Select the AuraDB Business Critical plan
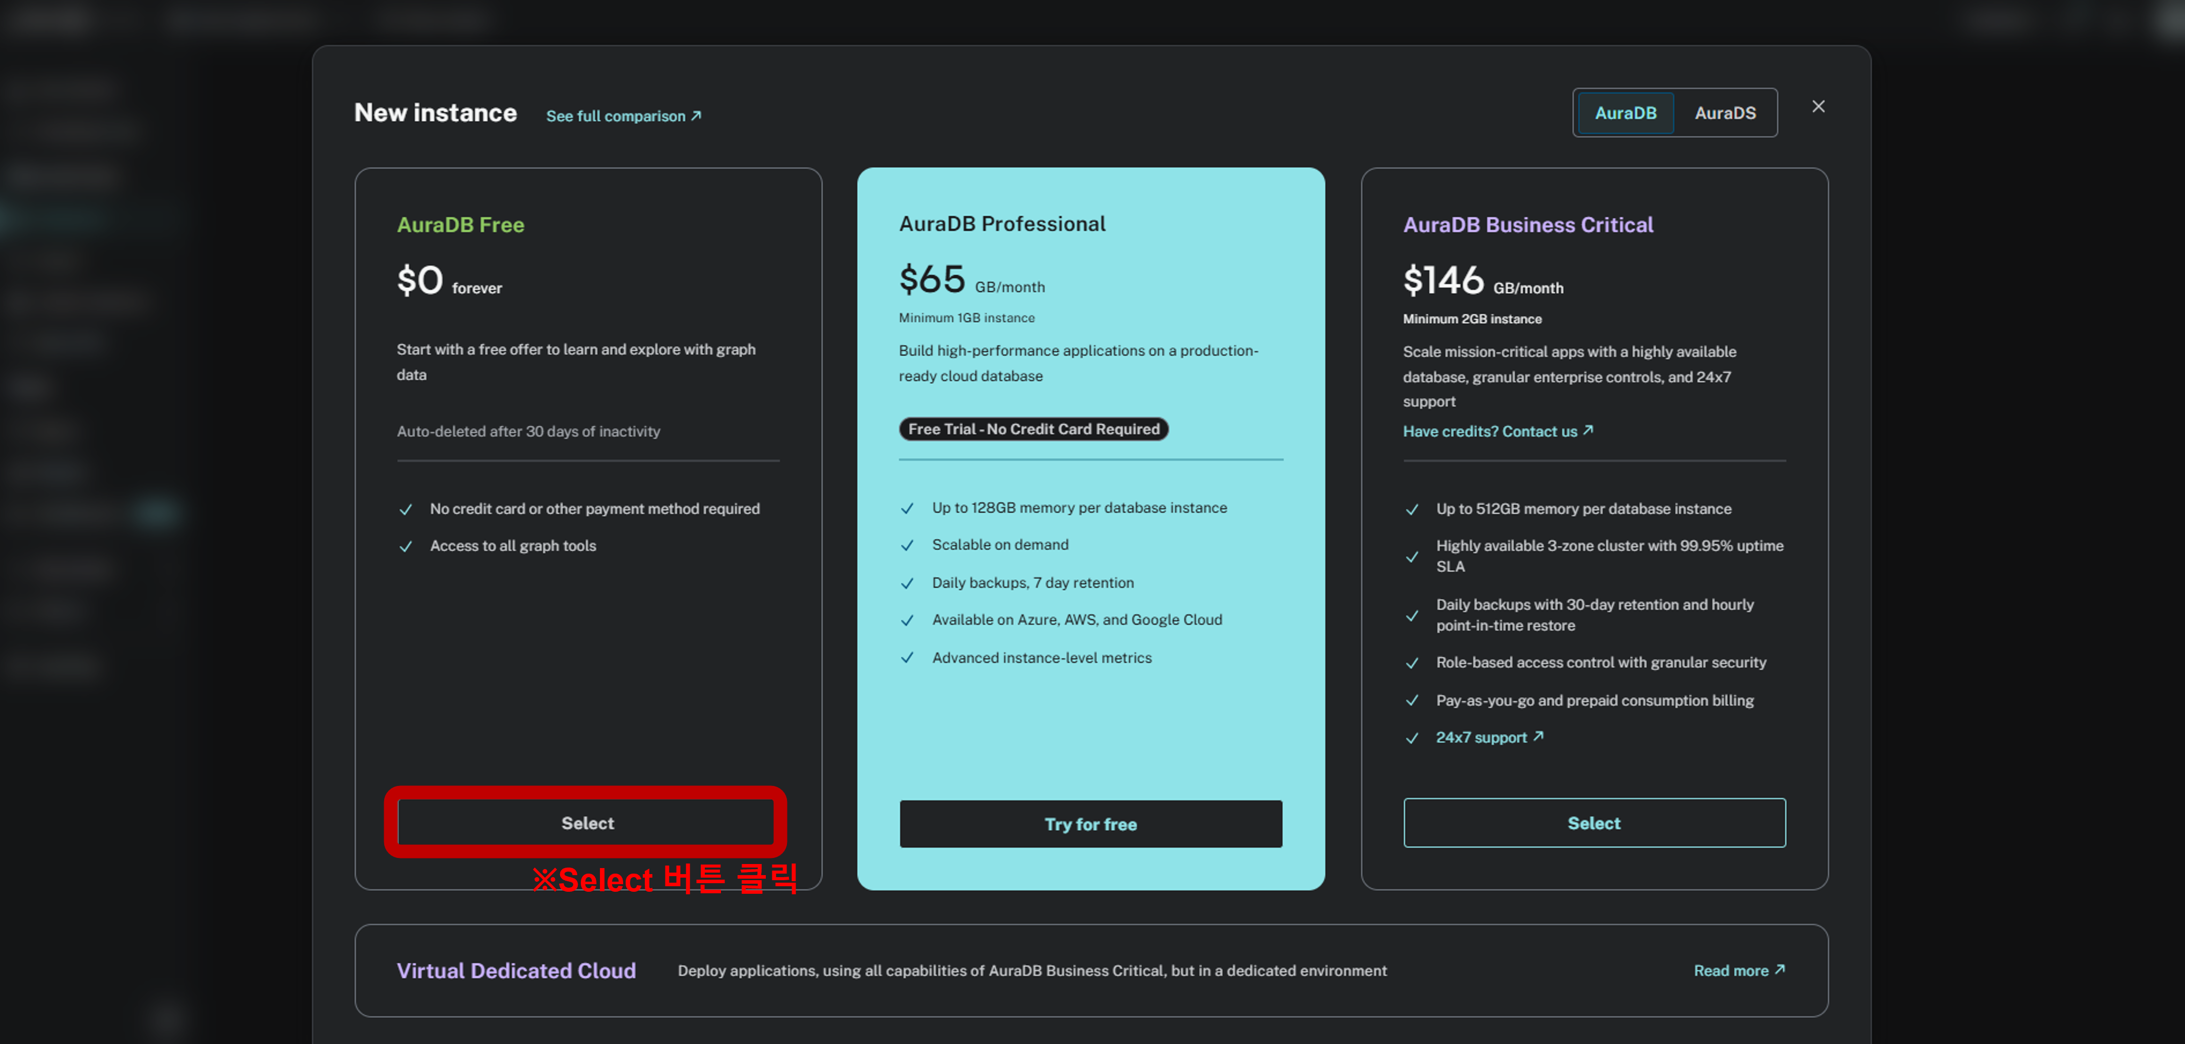Viewport: 2185px width, 1044px height. 1593,823
